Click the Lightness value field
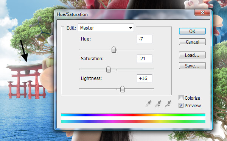This screenshot has width=227, height=141. 145,78
